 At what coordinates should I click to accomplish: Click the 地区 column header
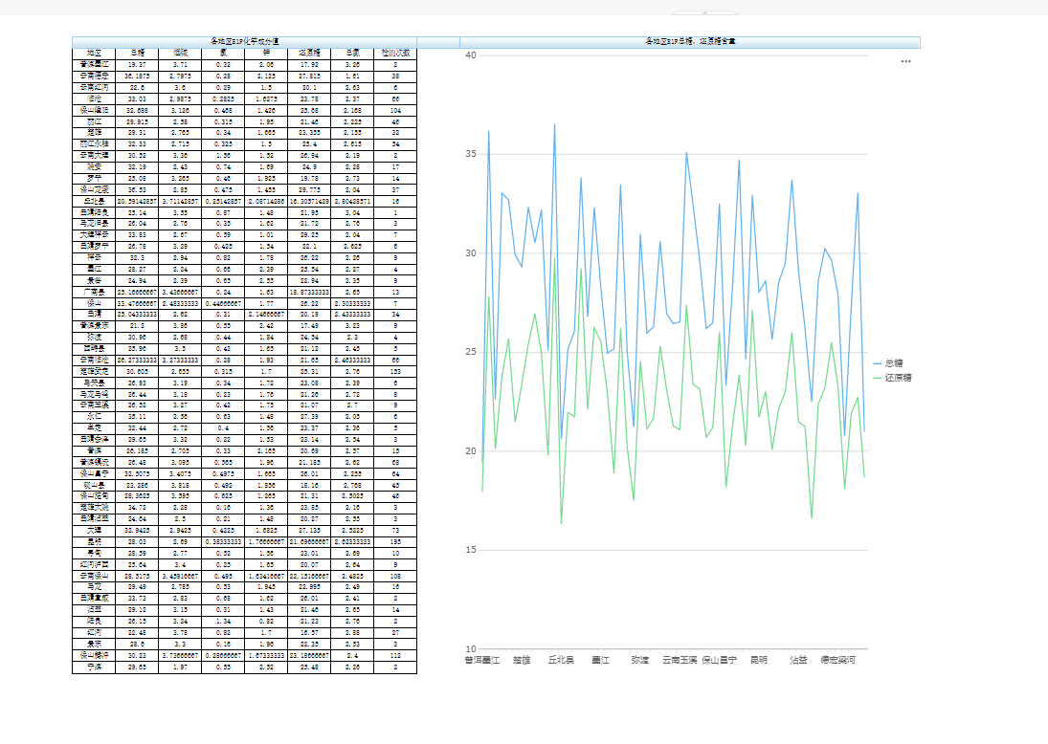[x=94, y=53]
